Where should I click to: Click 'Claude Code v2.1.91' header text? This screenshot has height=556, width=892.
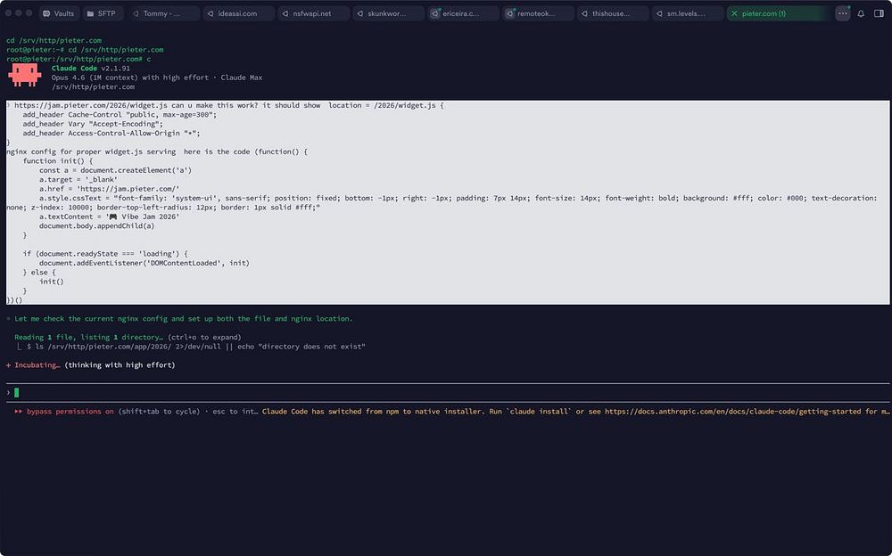[x=90, y=69]
